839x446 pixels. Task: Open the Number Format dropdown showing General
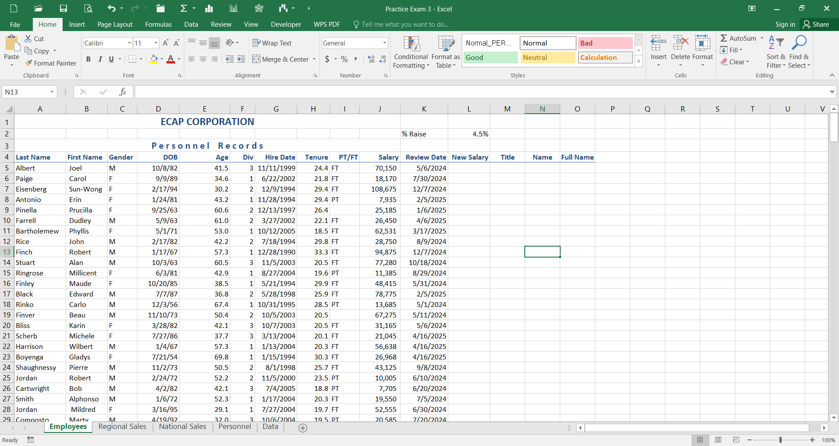[x=354, y=43]
